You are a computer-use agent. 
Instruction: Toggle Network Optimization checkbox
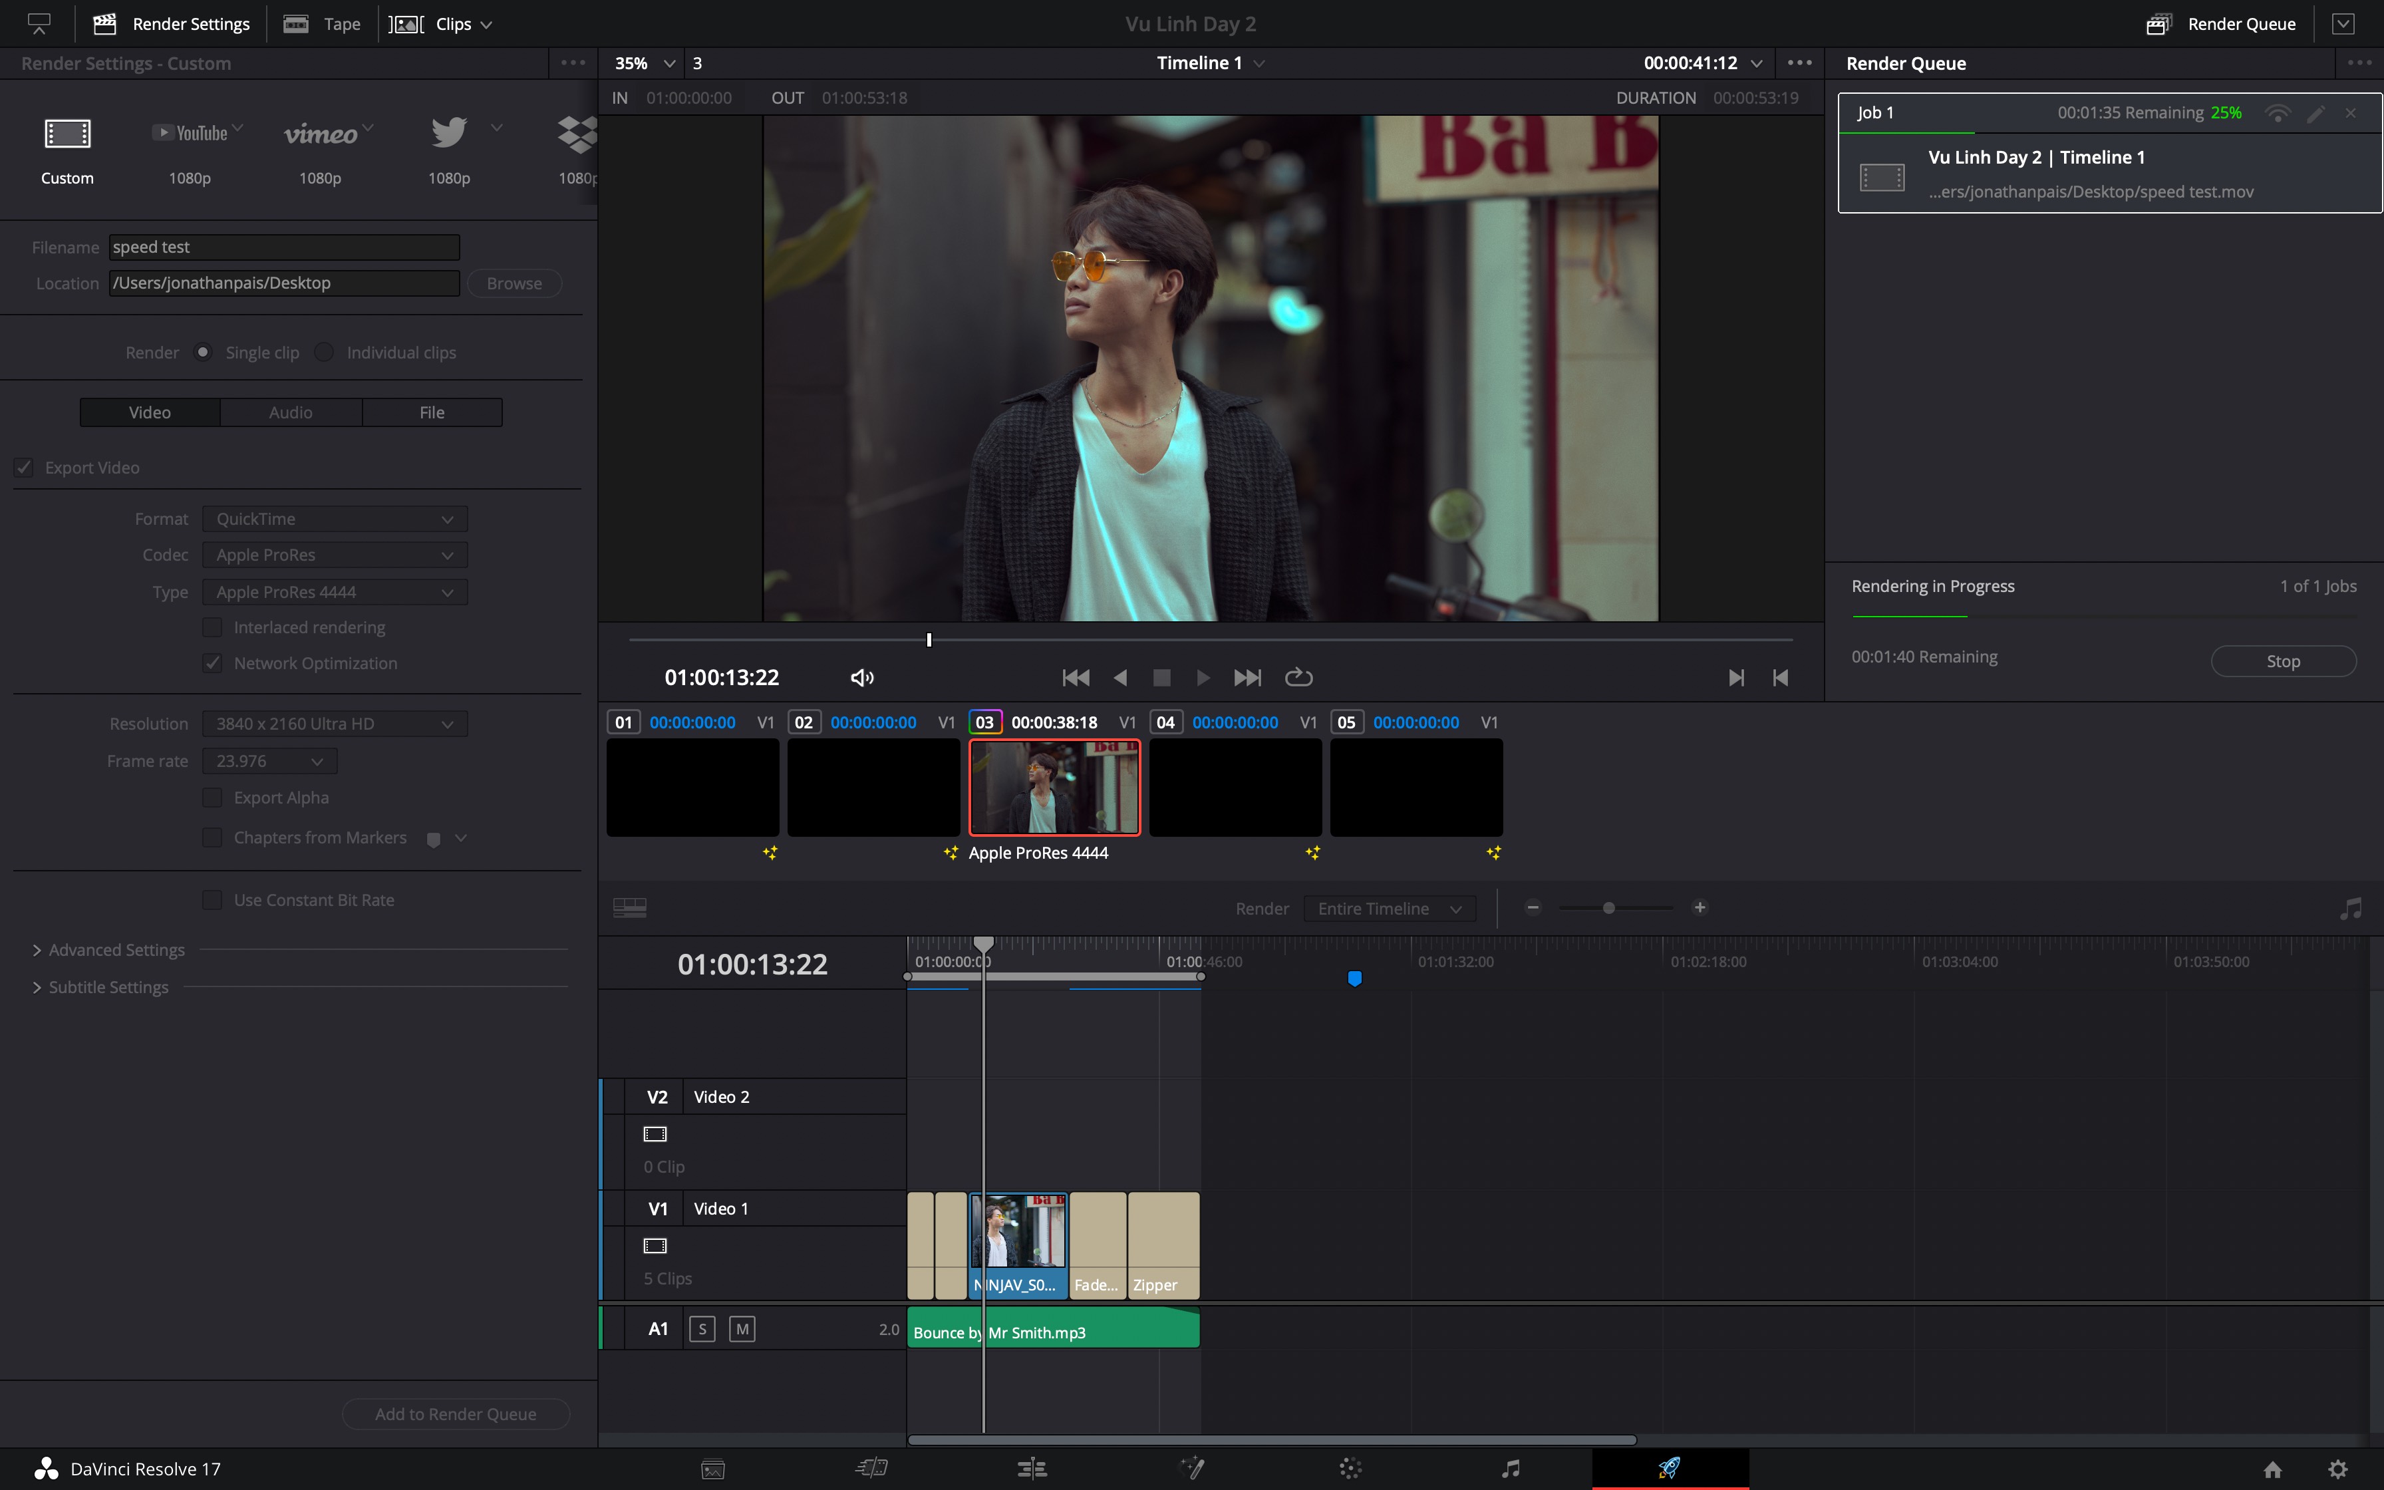coord(211,663)
